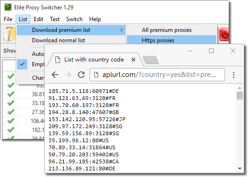Click the red power switch icon
The image size is (248, 177).
(x=224, y=34)
